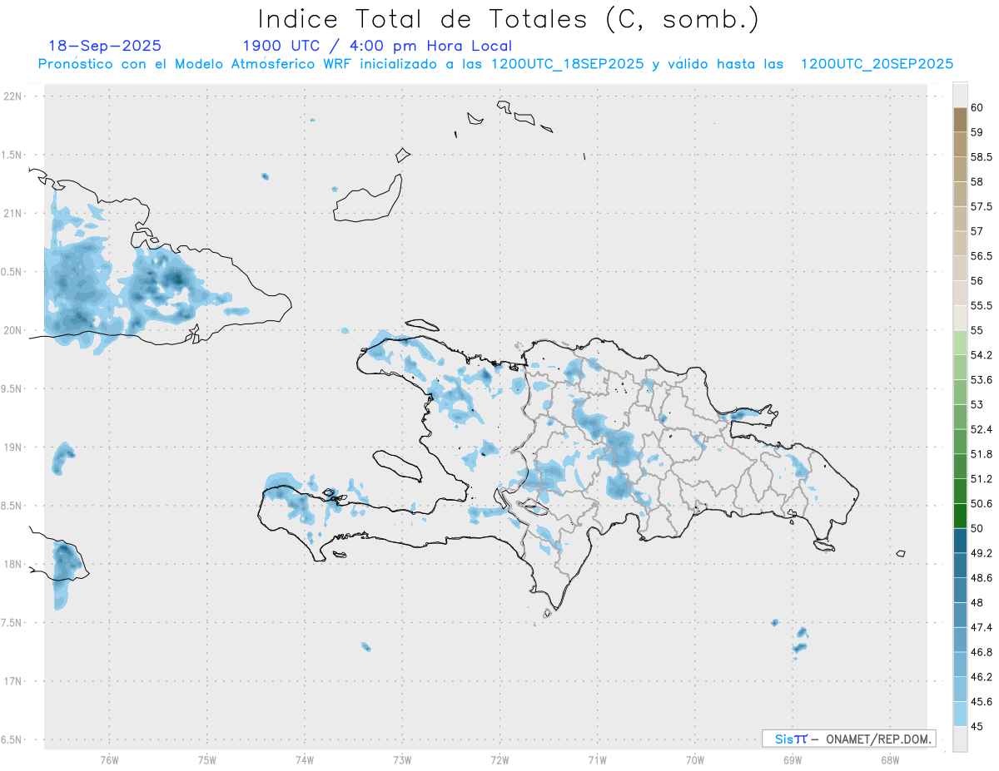Click the '22N' latitude label
Viewport: 999px width, 771px height.
(x=13, y=96)
